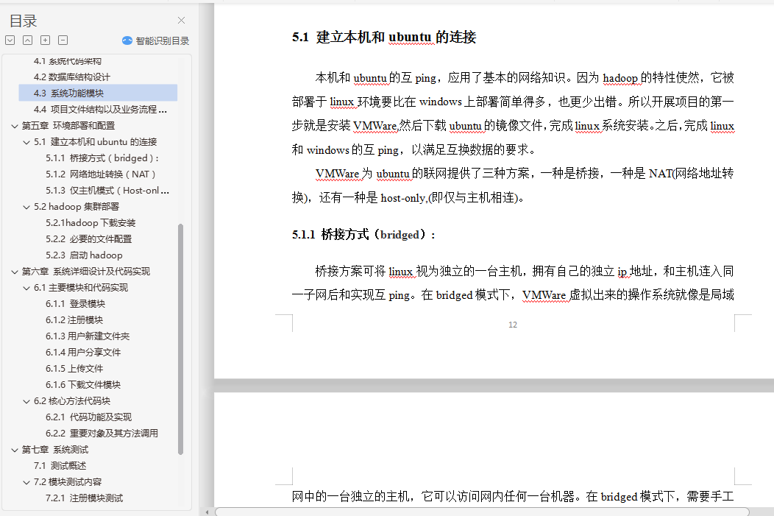This screenshot has width=774, height=516.
Task: Go to 6.1.2 注册模块
Action: [74, 320]
